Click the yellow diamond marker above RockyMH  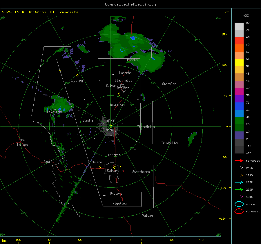[x=77, y=76]
